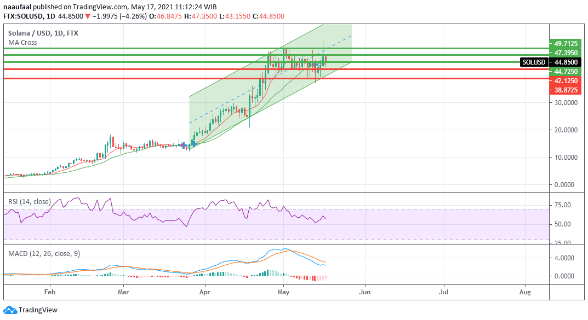Click the Feb label on time axis
588x320 pixels.
pyautogui.click(x=49, y=292)
